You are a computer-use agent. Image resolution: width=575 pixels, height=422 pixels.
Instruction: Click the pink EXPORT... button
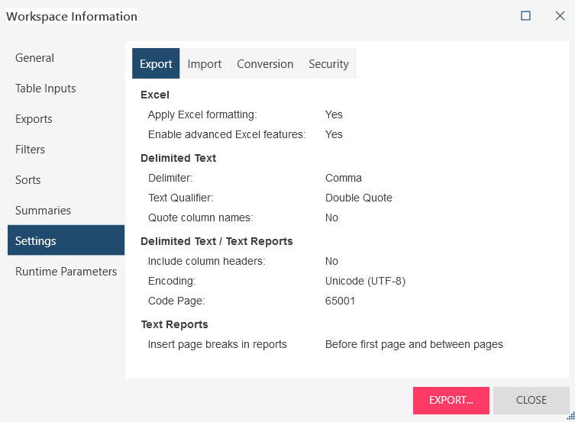coord(451,400)
